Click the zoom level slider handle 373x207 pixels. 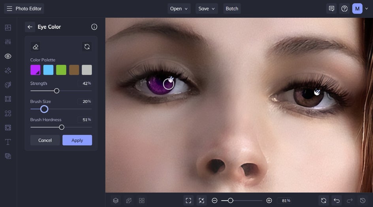click(230, 201)
